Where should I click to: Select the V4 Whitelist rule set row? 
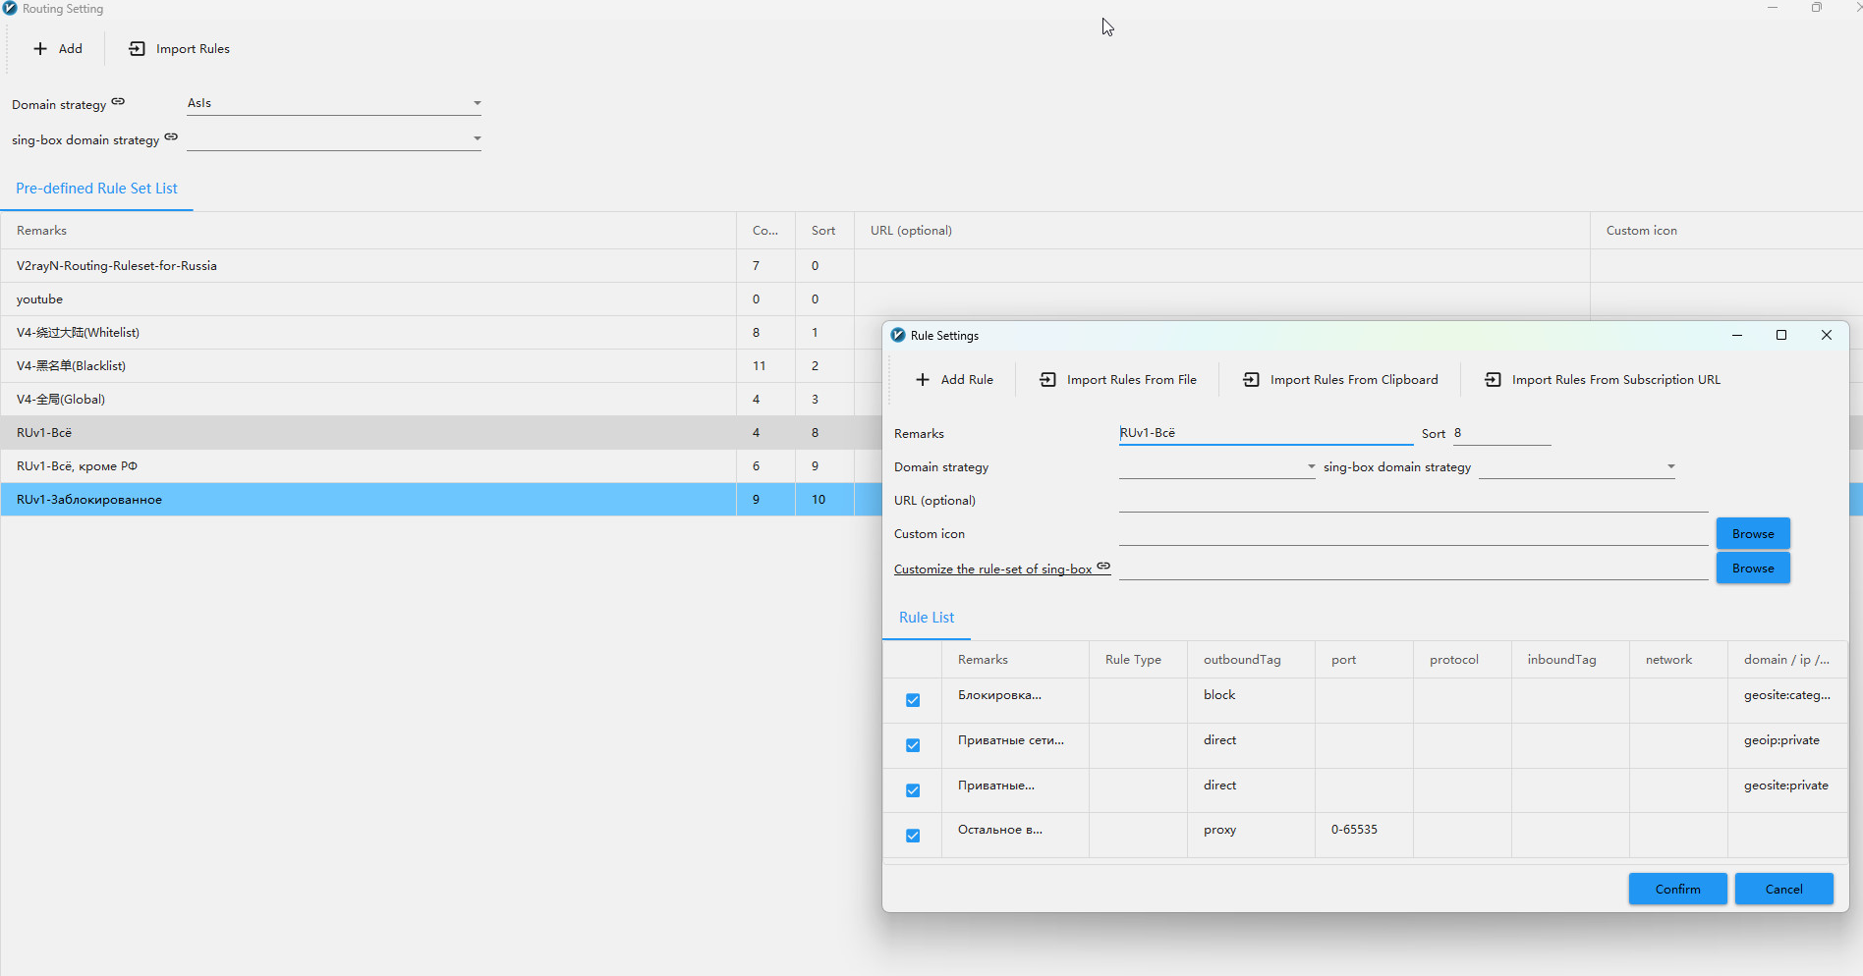click(x=440, y=333)
